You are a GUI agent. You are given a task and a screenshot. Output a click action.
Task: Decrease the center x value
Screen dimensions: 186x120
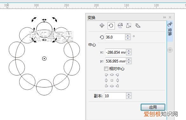click(129, 54)
